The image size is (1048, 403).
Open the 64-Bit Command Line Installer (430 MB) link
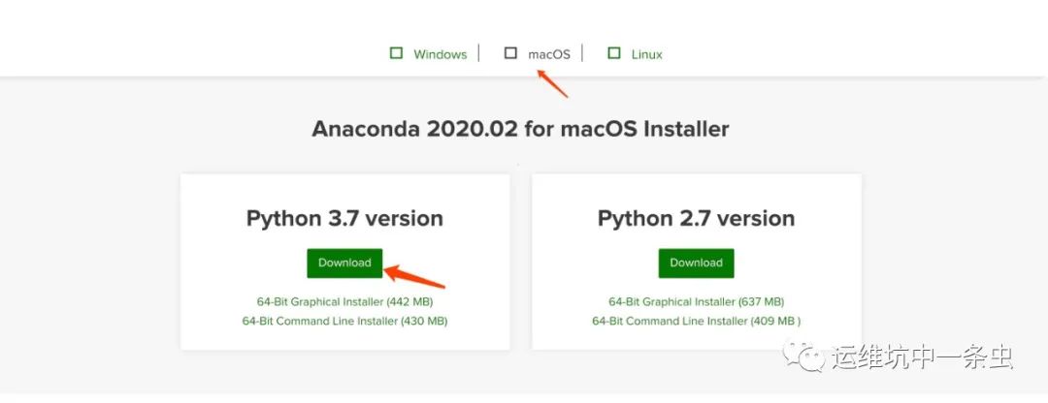(344, 321)
